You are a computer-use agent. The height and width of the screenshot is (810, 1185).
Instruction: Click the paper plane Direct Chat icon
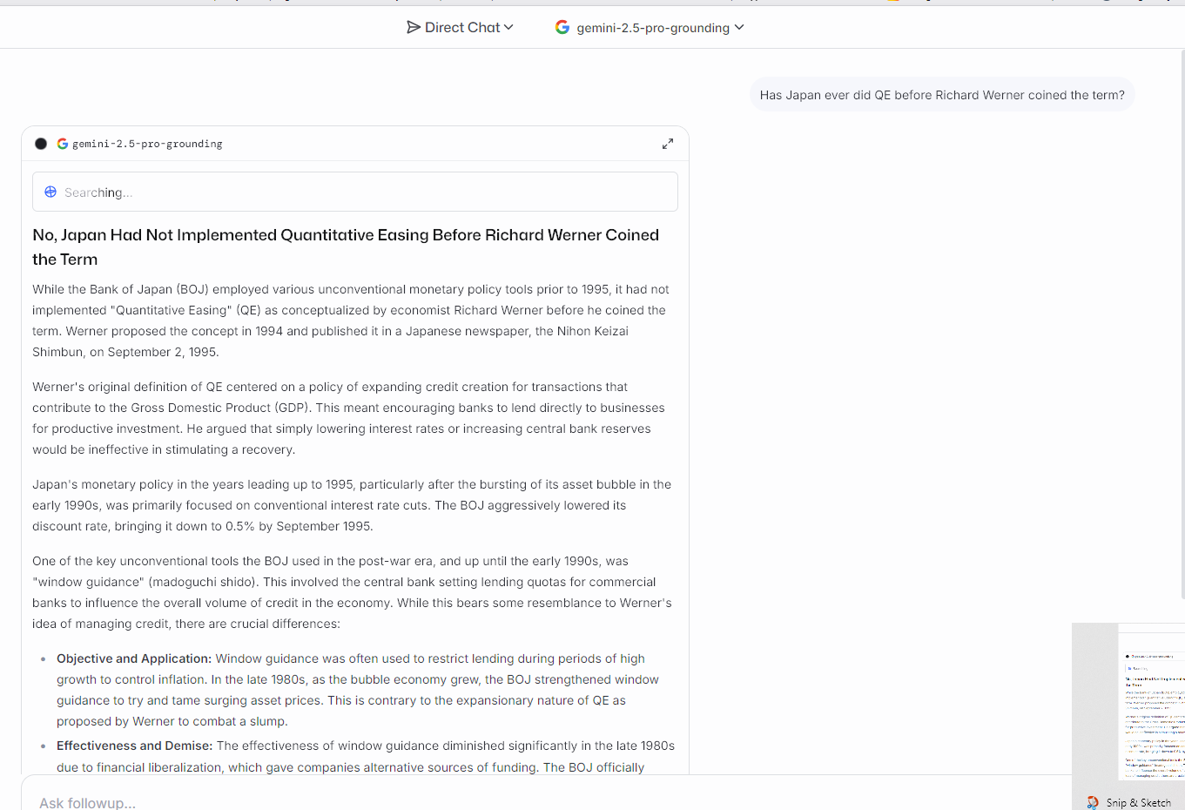(x=414, y=27)
